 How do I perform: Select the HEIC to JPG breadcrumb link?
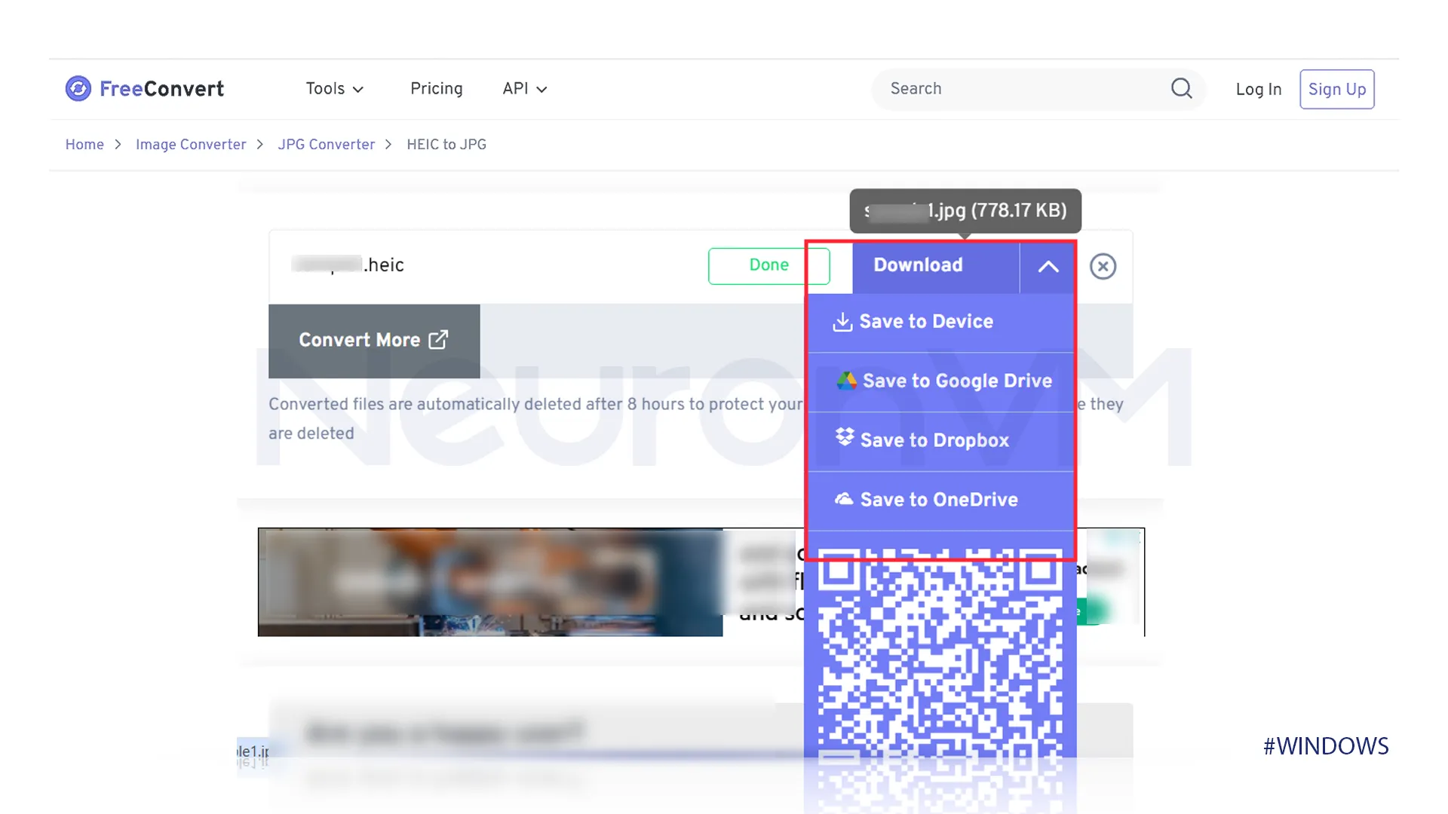(446, 144)
